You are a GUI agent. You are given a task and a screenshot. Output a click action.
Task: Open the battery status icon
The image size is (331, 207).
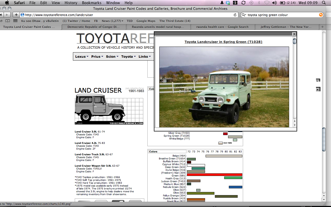point(282,3)
